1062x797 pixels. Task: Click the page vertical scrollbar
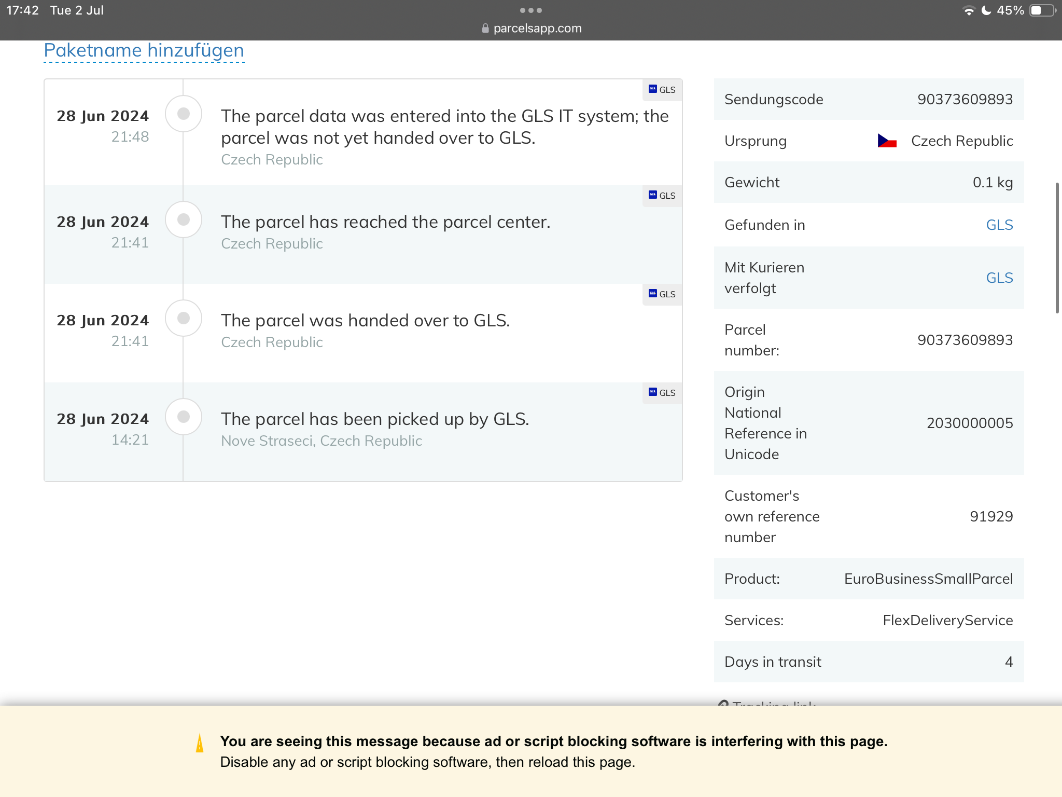click(x=1057, y=248)
